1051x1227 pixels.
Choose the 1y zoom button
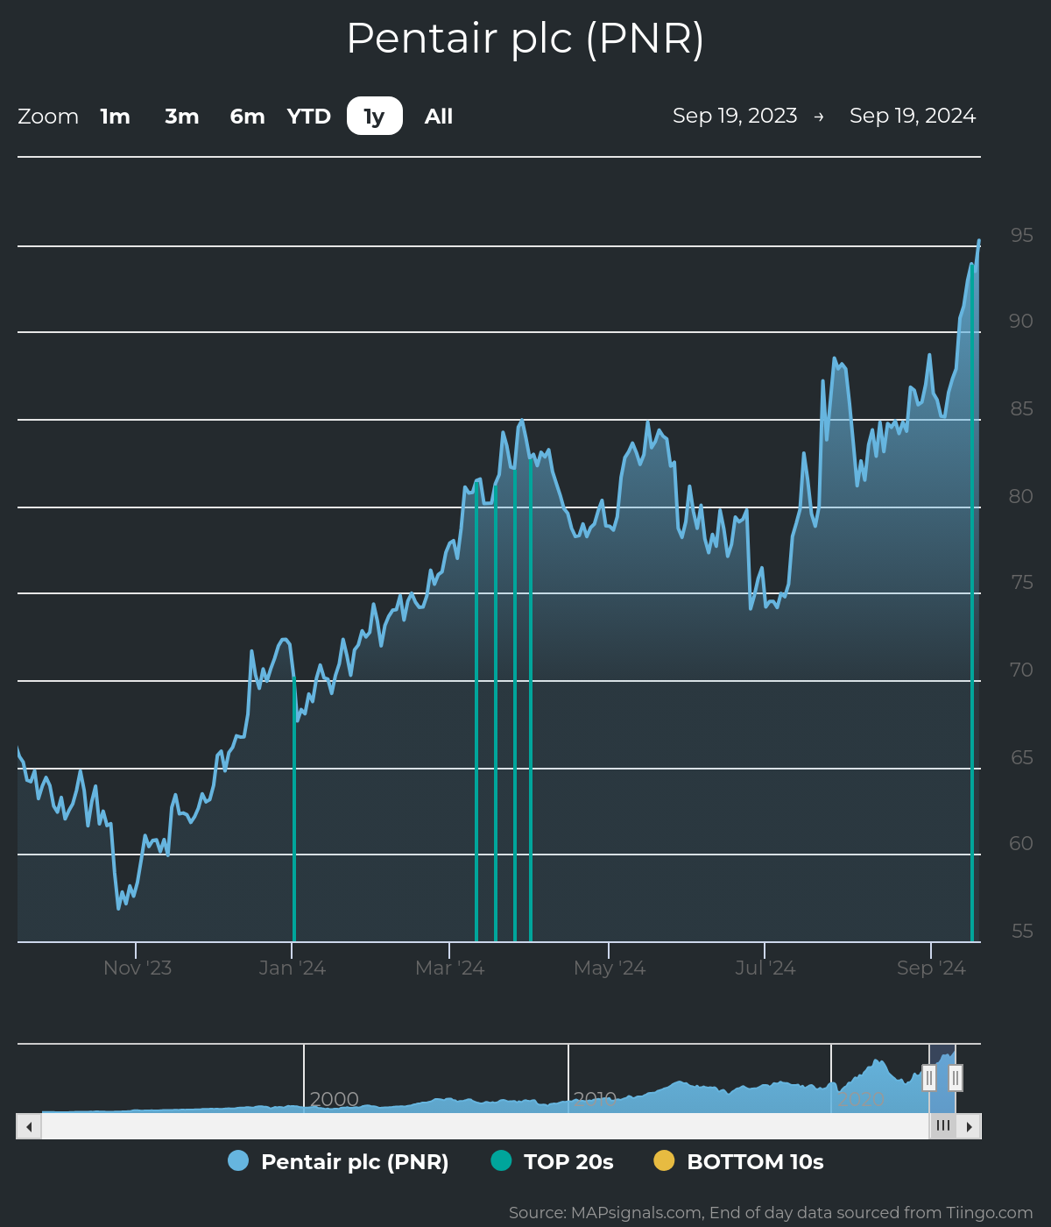tap(375, 116)
